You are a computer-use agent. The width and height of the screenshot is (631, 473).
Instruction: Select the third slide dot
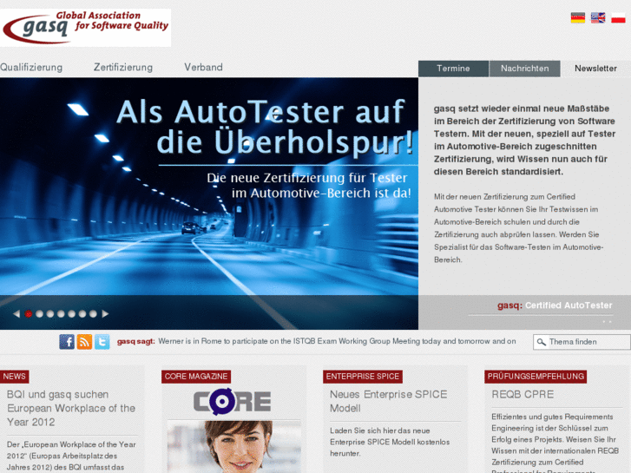50,314
